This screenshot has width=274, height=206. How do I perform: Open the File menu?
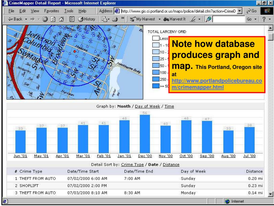point(11,11)
